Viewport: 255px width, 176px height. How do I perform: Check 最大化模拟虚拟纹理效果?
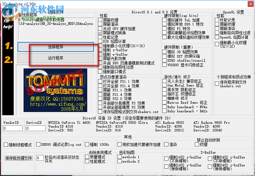pyautogui.click(x=164, y=37)
